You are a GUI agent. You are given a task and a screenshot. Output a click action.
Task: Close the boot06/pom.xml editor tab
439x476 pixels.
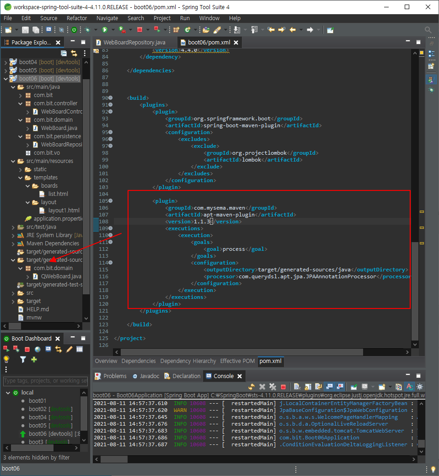236,43
